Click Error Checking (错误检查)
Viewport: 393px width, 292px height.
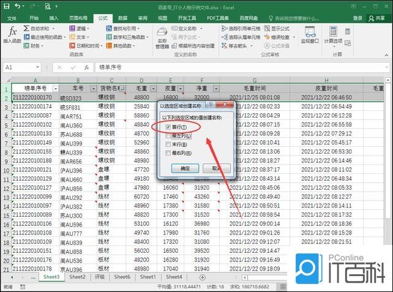click(277, 37)
